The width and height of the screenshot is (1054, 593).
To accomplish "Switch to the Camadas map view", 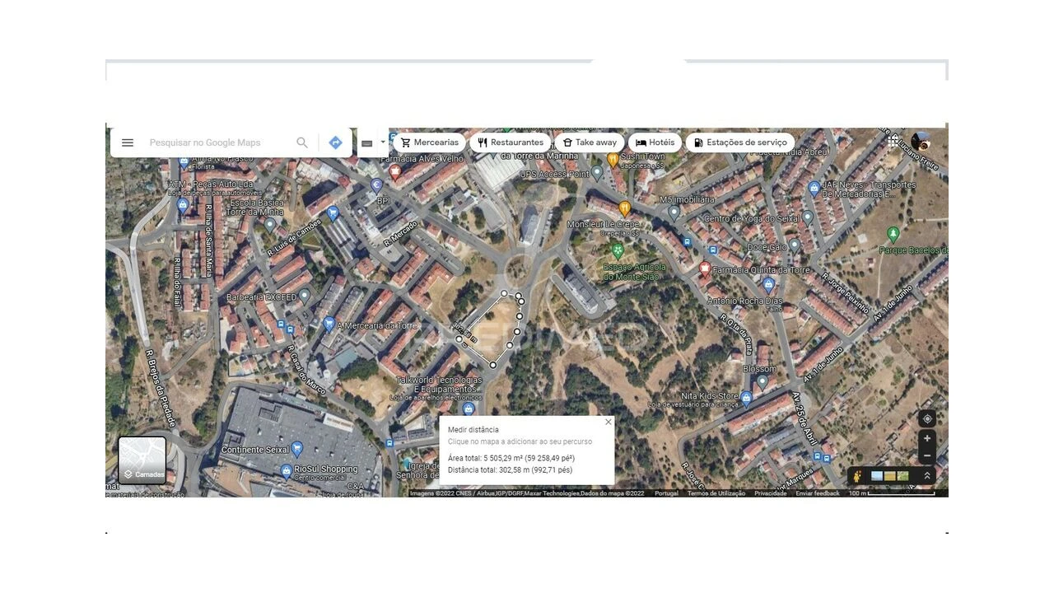I will tap(141, 460).
